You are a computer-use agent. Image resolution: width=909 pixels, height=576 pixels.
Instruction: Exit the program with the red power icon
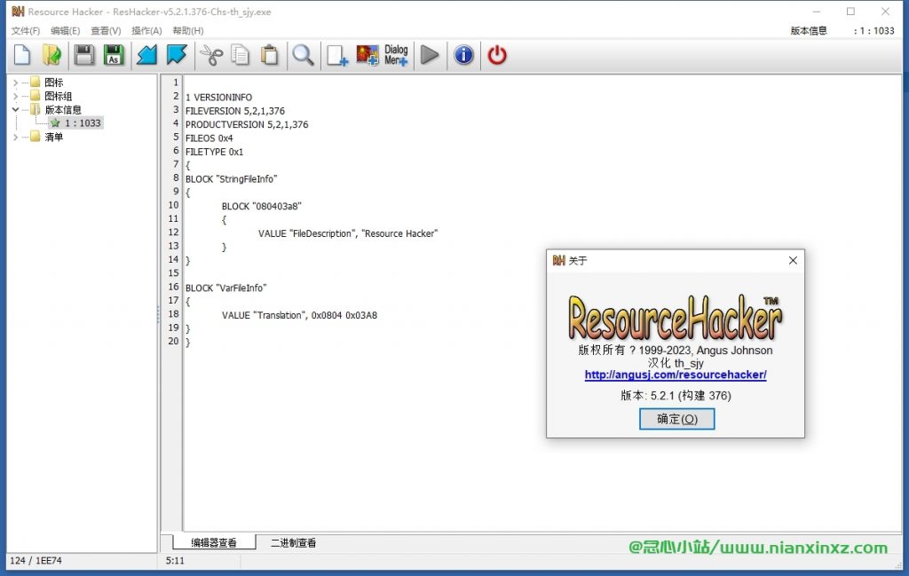coord(497,55)
